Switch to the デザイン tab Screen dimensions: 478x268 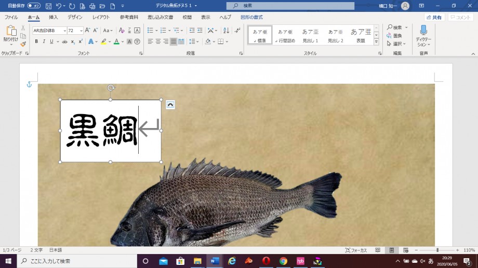tap(75, 17)
